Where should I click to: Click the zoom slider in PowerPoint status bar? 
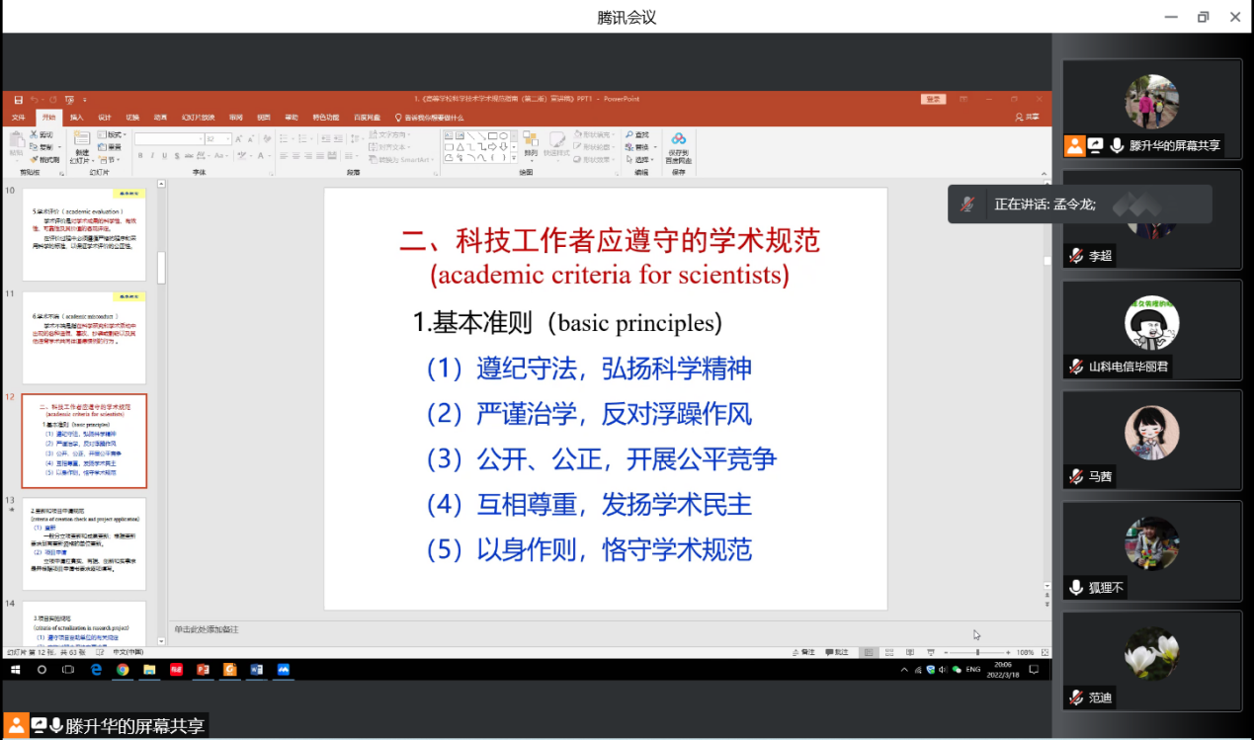(x=977, y=652)
